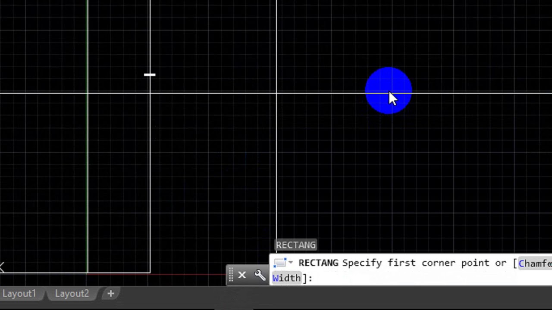Add a new layout with plus button
This screenshot has width=552, height=310.
[111, 294]
